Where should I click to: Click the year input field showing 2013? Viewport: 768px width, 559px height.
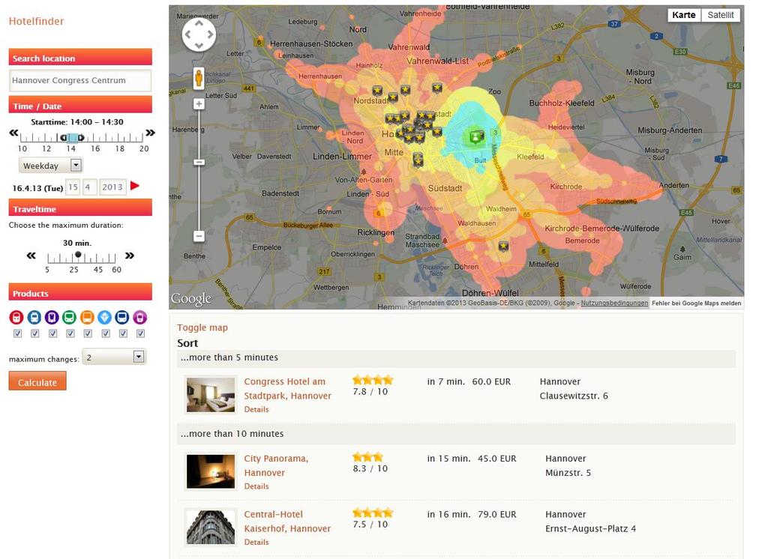(112, 187)
